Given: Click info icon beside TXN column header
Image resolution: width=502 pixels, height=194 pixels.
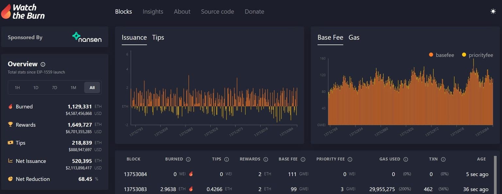Looking at the screenshot, I should tap(443, 159).
